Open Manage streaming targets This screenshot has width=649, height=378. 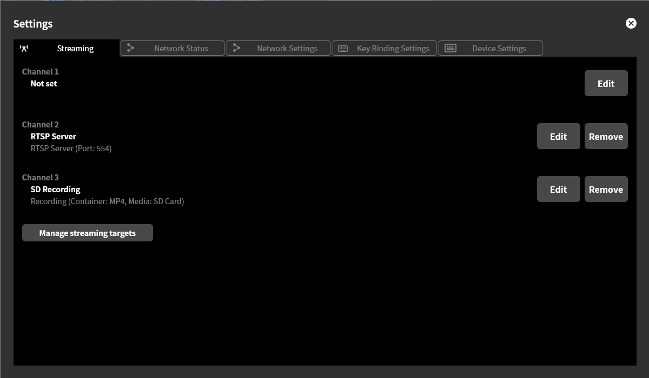point(87,233)
